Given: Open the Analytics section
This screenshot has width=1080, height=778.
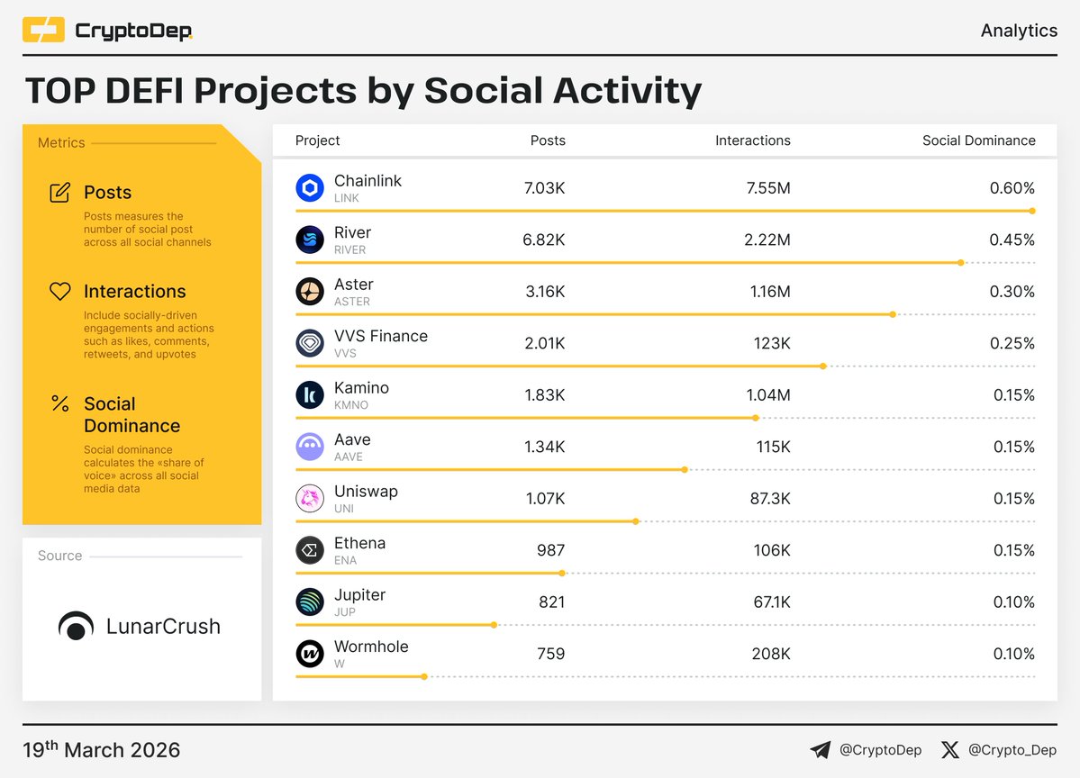Looking at the screenshot, I should point(1019,30).
